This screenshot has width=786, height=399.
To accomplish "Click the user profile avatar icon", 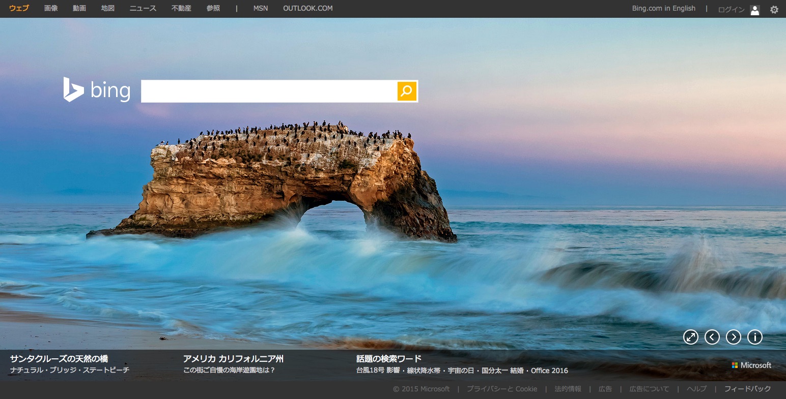I will click(x=755, y=10).
